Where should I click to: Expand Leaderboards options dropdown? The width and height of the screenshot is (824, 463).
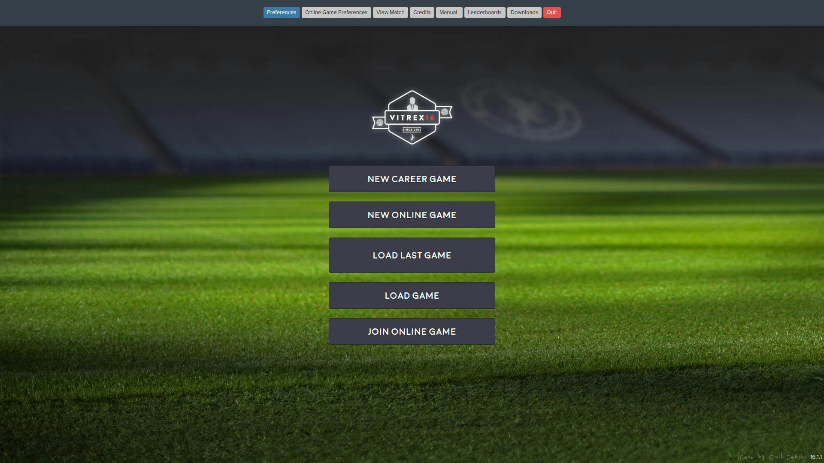484,12
